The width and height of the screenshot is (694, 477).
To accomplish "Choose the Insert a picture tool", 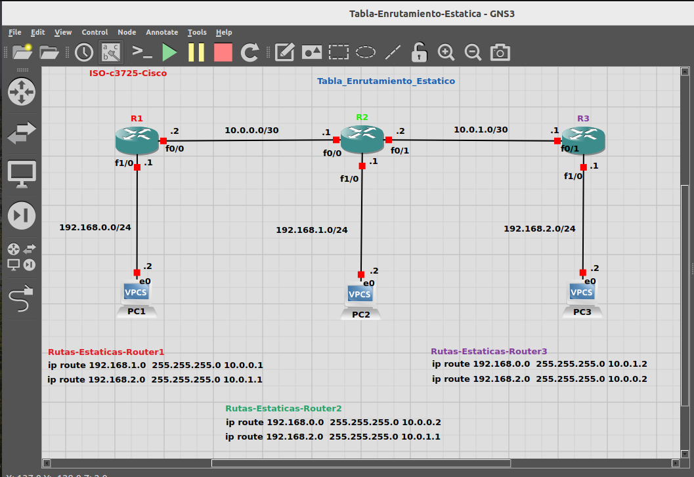I will click(x=312, y=52).
